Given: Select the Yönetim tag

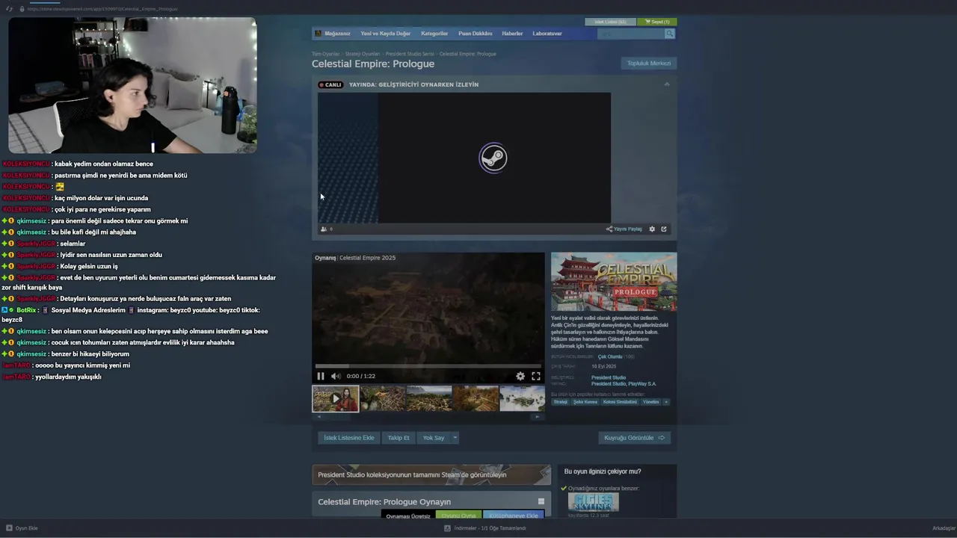Looking at the screenshot, I should [x=651, y=402].
